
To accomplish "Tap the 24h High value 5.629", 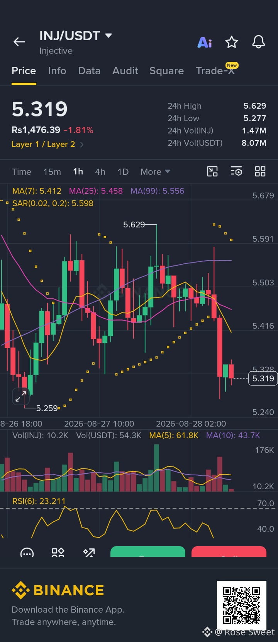I will point(255,106).
